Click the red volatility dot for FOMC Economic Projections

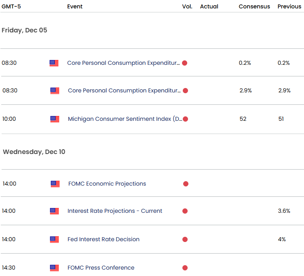coord(186,184)
